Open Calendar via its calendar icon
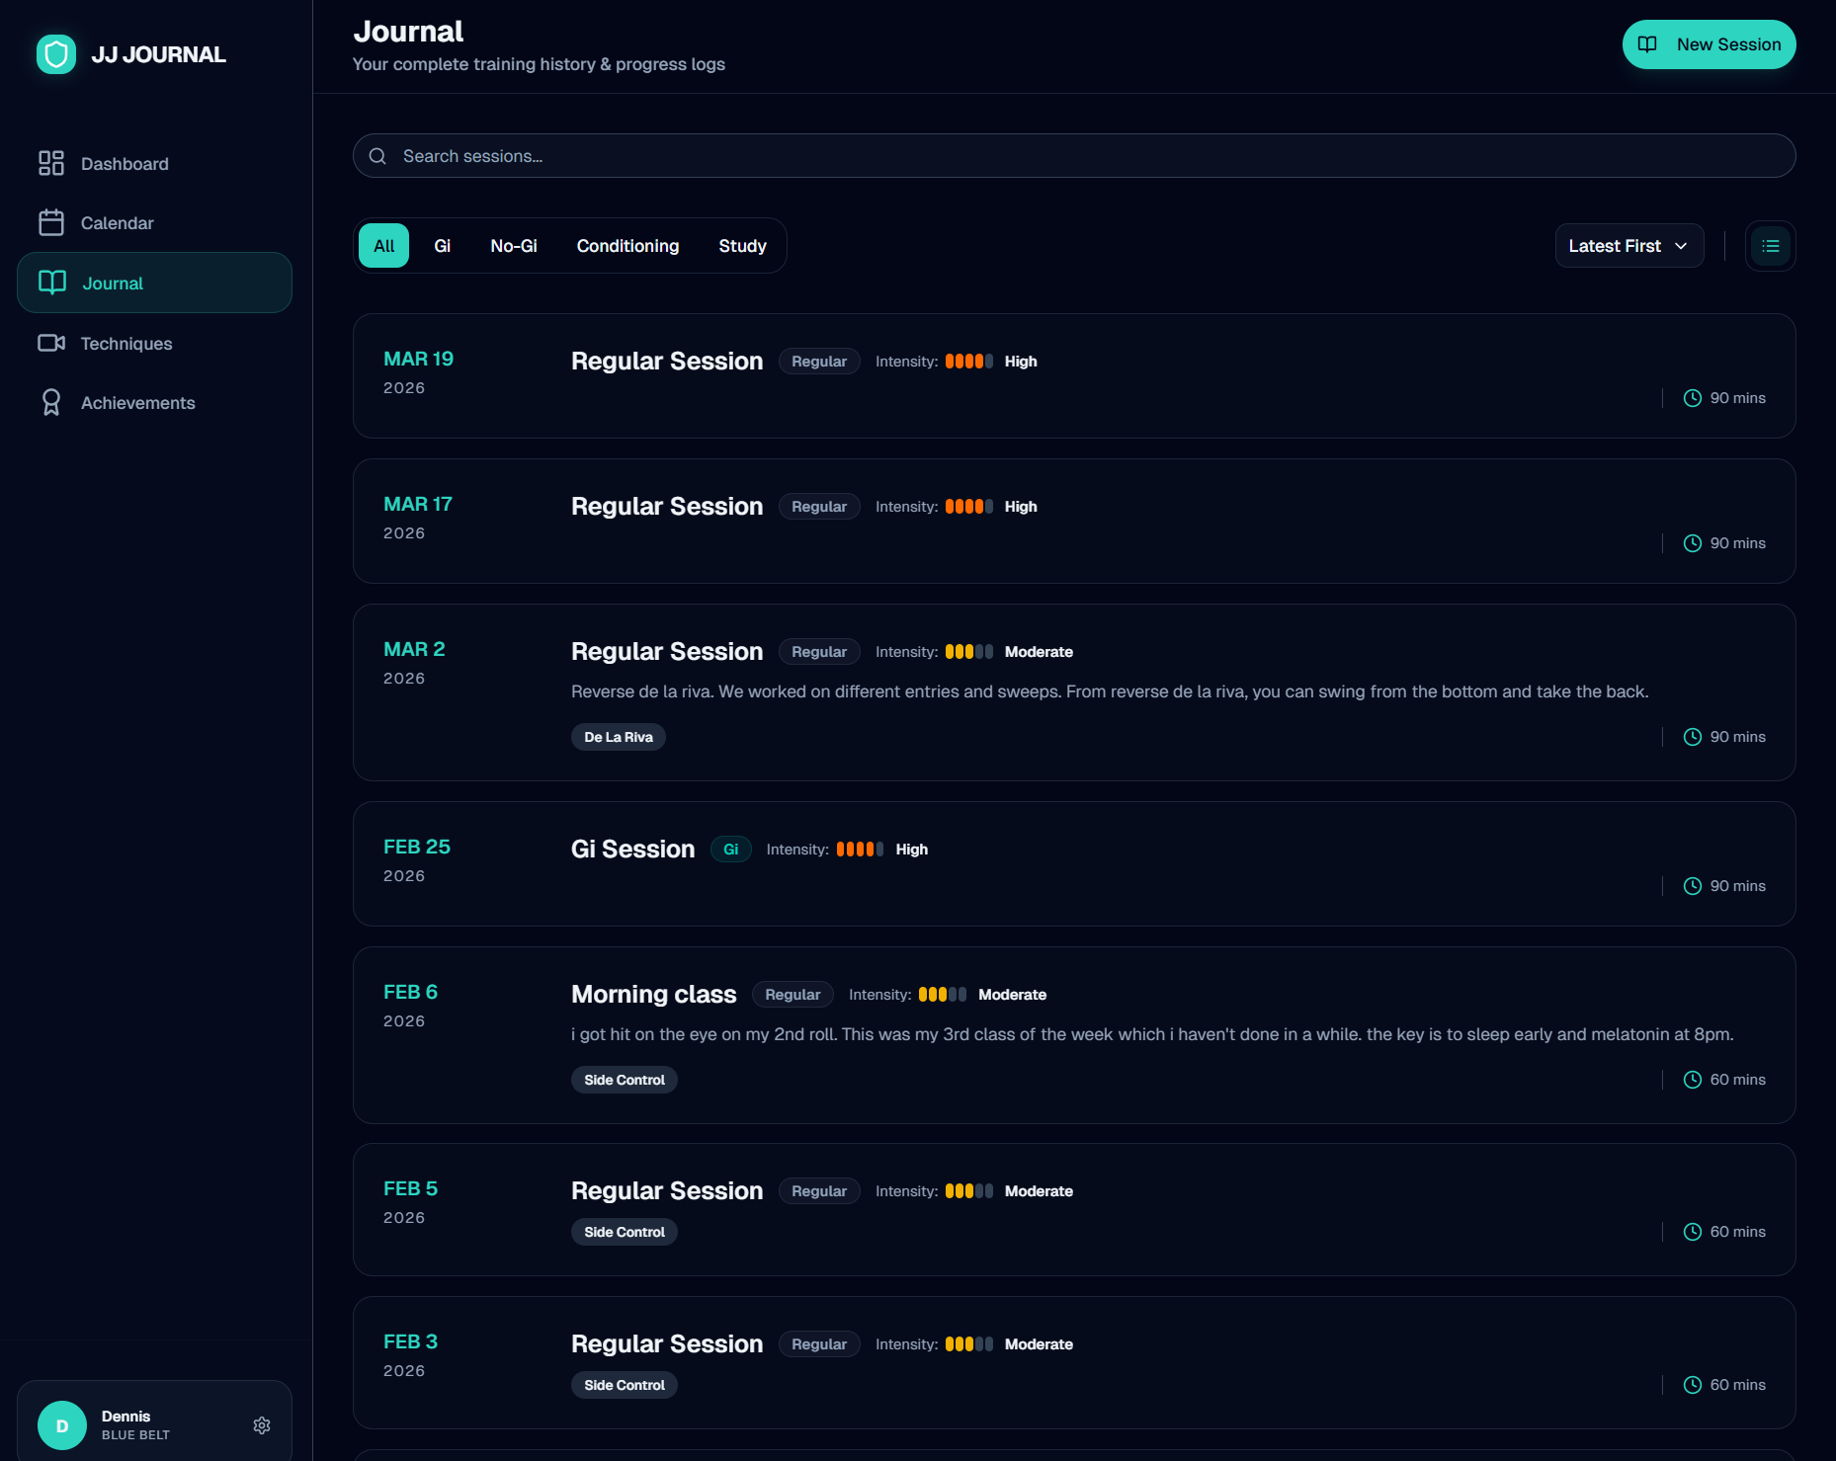 click(51, 222)
